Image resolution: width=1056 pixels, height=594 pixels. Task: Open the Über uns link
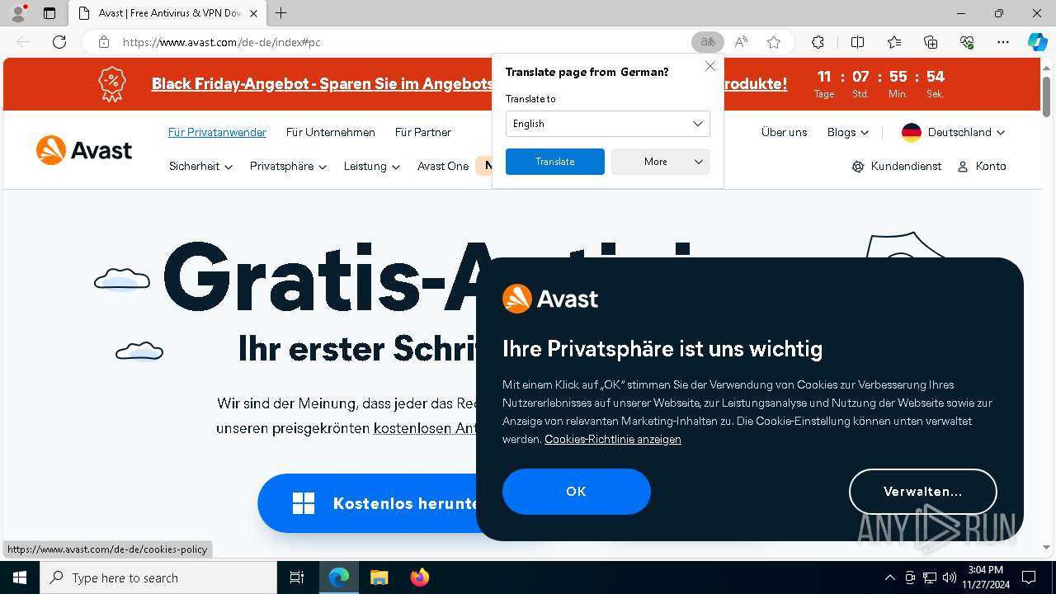click(784, 132)
